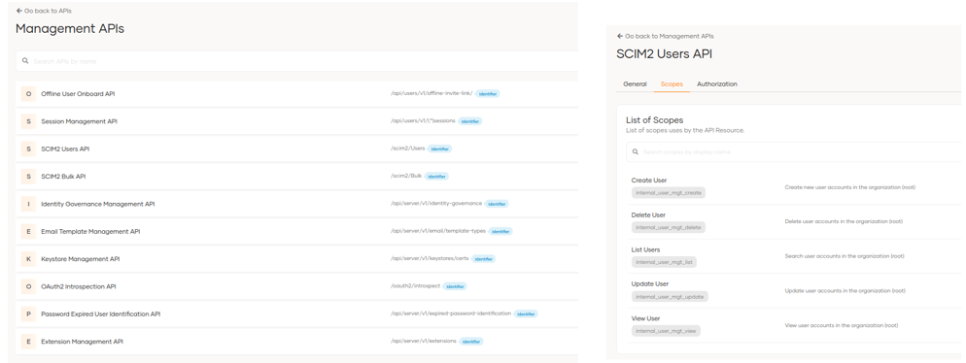Click the O avatar icon for Offline User Onboard API
Viewport: 966px width, 363px height.
[x=28, y=93]
